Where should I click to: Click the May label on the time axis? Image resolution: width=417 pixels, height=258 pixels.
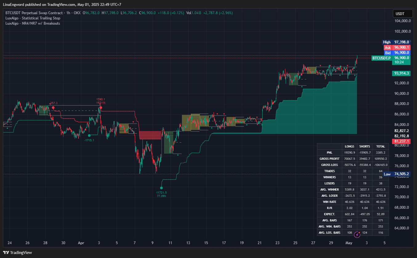pos(349,243)
